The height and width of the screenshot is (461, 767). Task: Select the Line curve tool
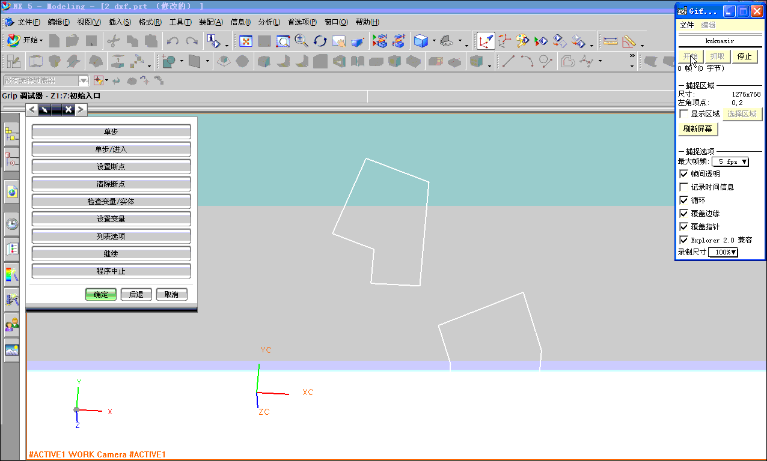coord(509,61)
